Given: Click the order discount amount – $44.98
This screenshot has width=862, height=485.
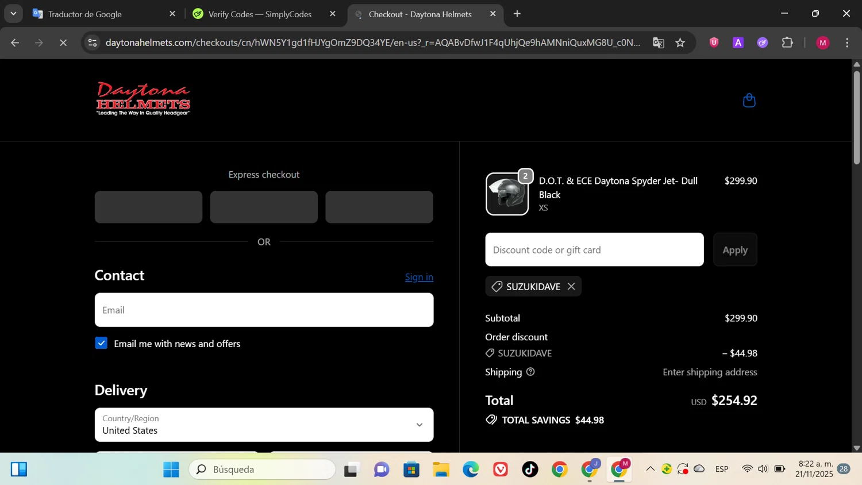Looking at the screenshot, I should [x=740, y=353].
